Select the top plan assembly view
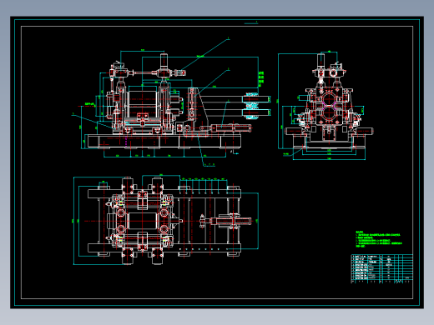 (166, 220)
